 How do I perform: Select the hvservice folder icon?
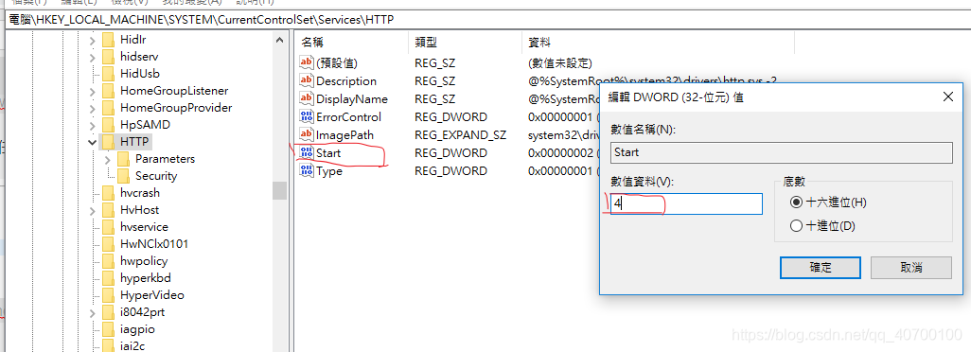(109, 227)
